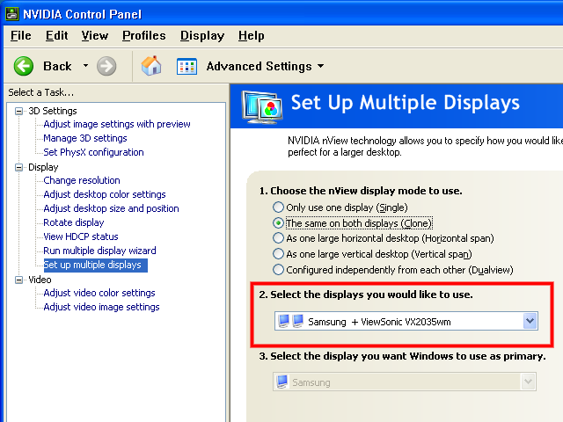Open Run multiple display wizard
Image resolution: width=563 pixels, height=422 pixels.
[x=99, y=251]
